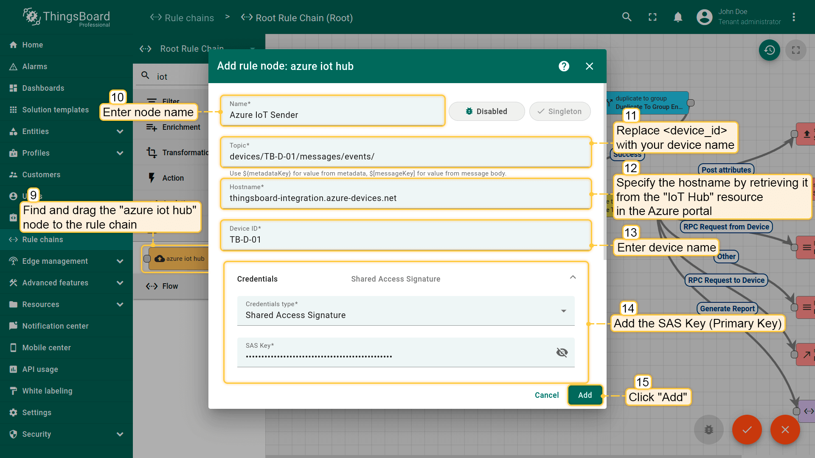
Task: Toggle the Singleton option
Action: click(x=559, y=112)
